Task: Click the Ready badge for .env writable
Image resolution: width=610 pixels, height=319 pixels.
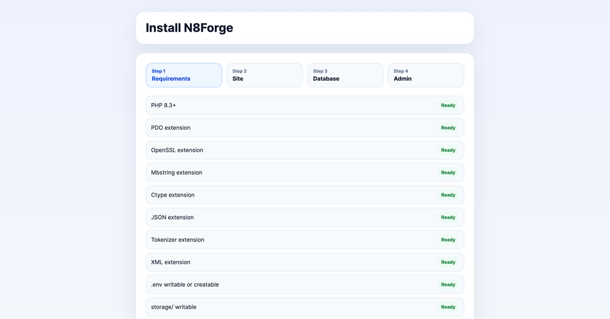Action: [448, 284]
